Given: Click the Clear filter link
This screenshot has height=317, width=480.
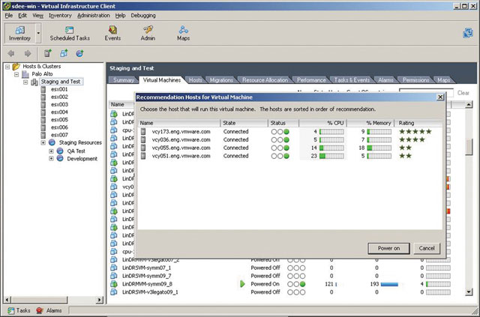Looking at the screenshot, I should (463, 93).
